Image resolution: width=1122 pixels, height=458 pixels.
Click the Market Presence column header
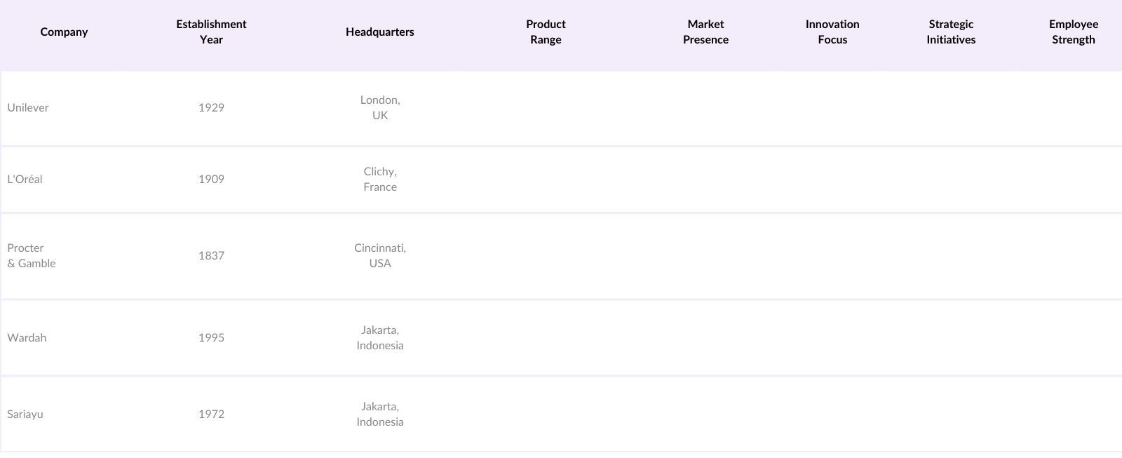tap(705, 32)
